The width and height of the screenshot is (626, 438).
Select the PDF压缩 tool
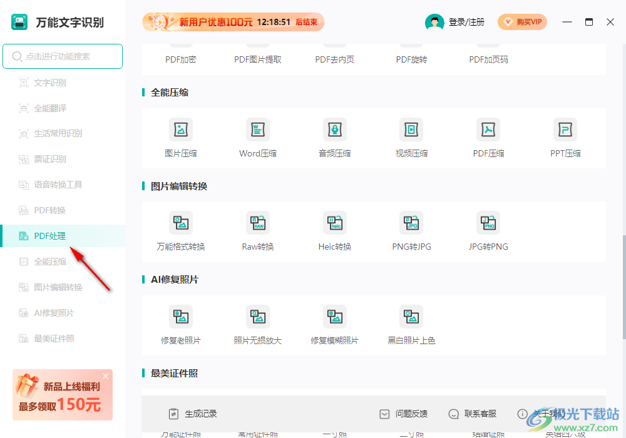click(488, 138)
